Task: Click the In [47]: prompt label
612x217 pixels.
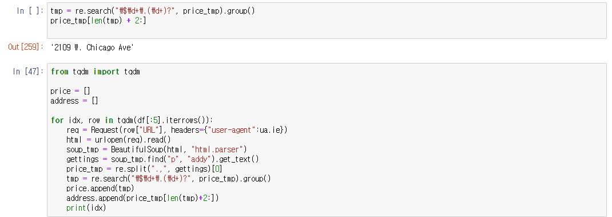Action: [x=28, y=72]
